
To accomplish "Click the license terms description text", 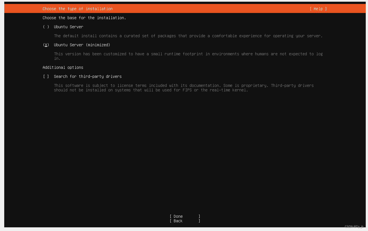I will tap(184, 88).
